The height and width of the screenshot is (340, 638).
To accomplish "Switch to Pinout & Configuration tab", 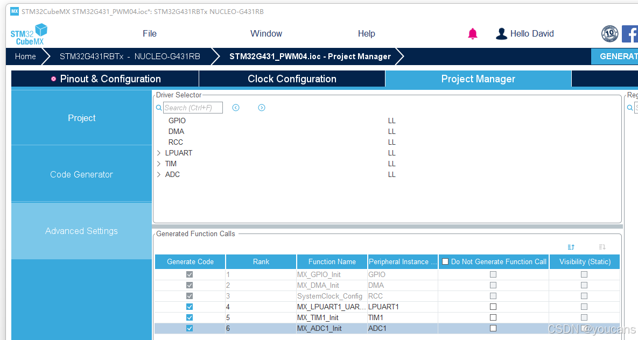I will pos(105,79).
